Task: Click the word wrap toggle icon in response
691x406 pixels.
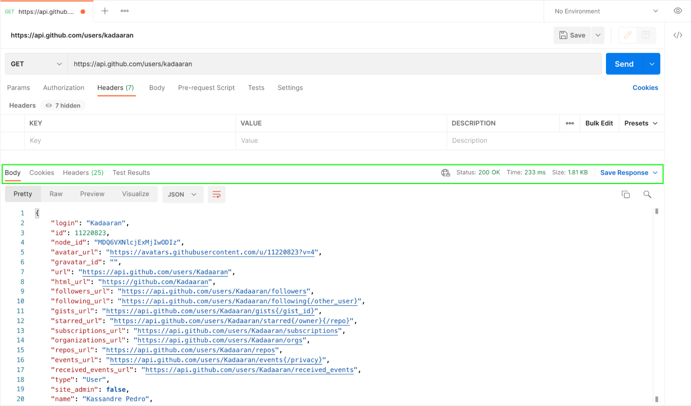Action: (217, 194)
